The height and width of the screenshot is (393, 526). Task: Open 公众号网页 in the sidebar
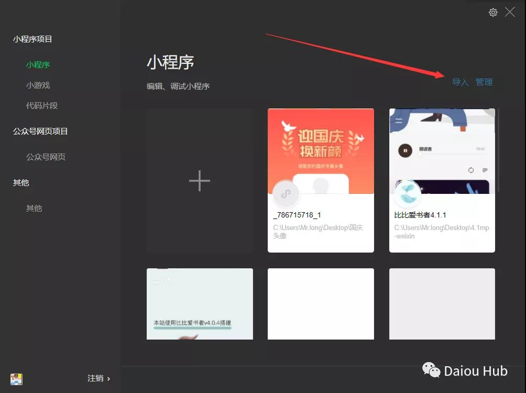(46, 157)
